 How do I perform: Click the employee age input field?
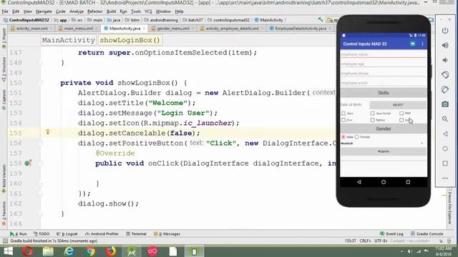coord(384,64)
